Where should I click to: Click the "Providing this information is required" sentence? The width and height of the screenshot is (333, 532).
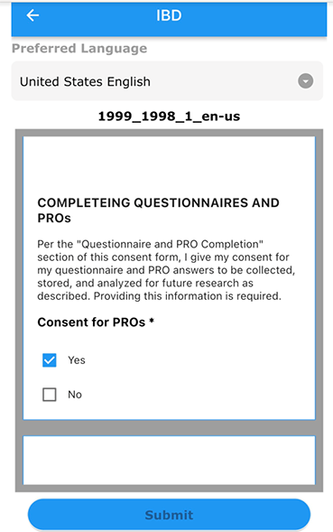click(x=187, y=296)
